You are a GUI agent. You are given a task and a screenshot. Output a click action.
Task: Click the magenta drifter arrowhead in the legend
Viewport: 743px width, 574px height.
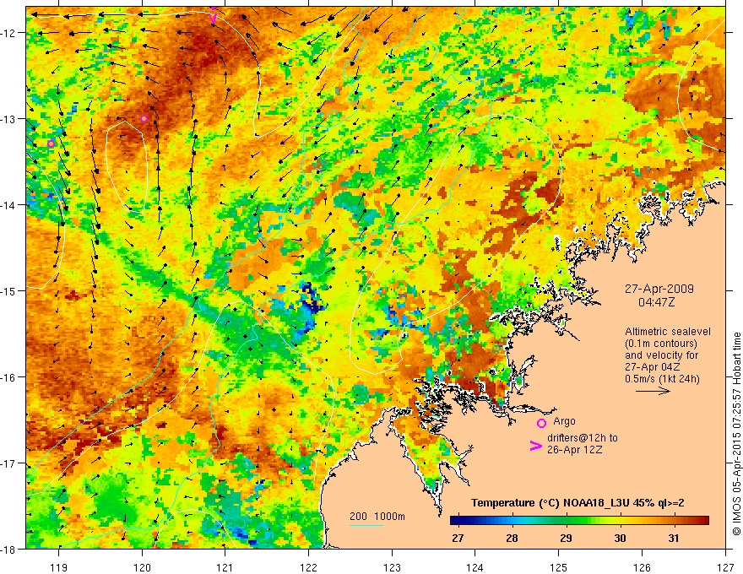(535, 446)
